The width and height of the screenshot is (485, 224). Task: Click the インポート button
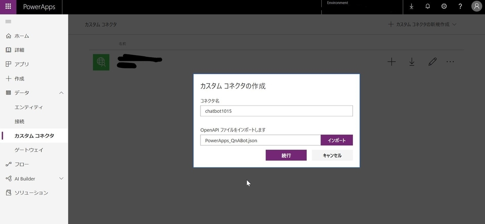pos(337,140)
